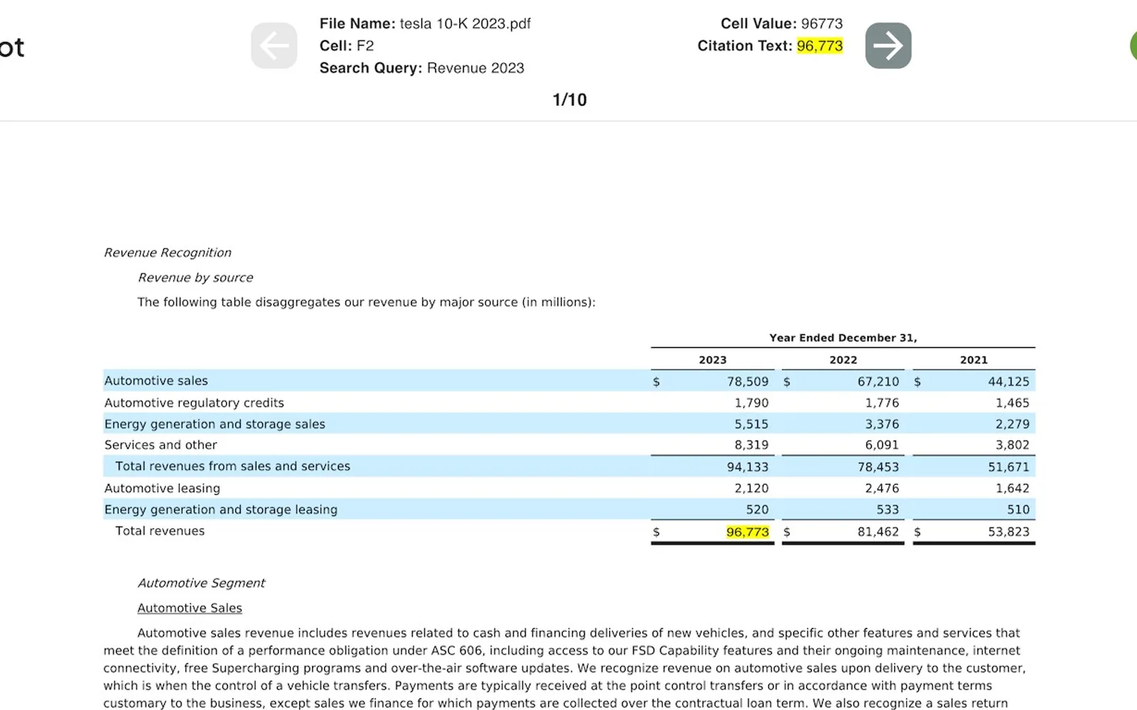Select the 533 energy leasing 2022 value
This screenshot has width=1137, height=710.
(x=888, y=510)
